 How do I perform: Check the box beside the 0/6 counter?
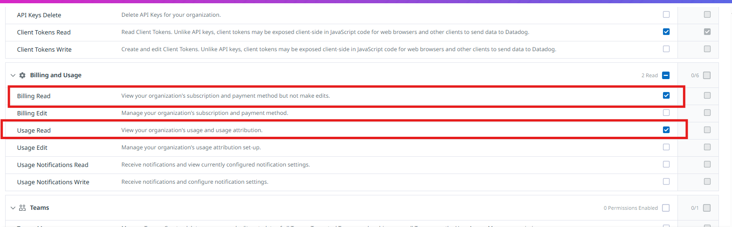(707, 75)
